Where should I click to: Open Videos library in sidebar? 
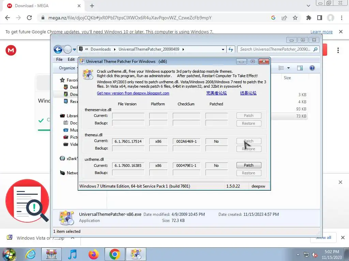point(71,144)
